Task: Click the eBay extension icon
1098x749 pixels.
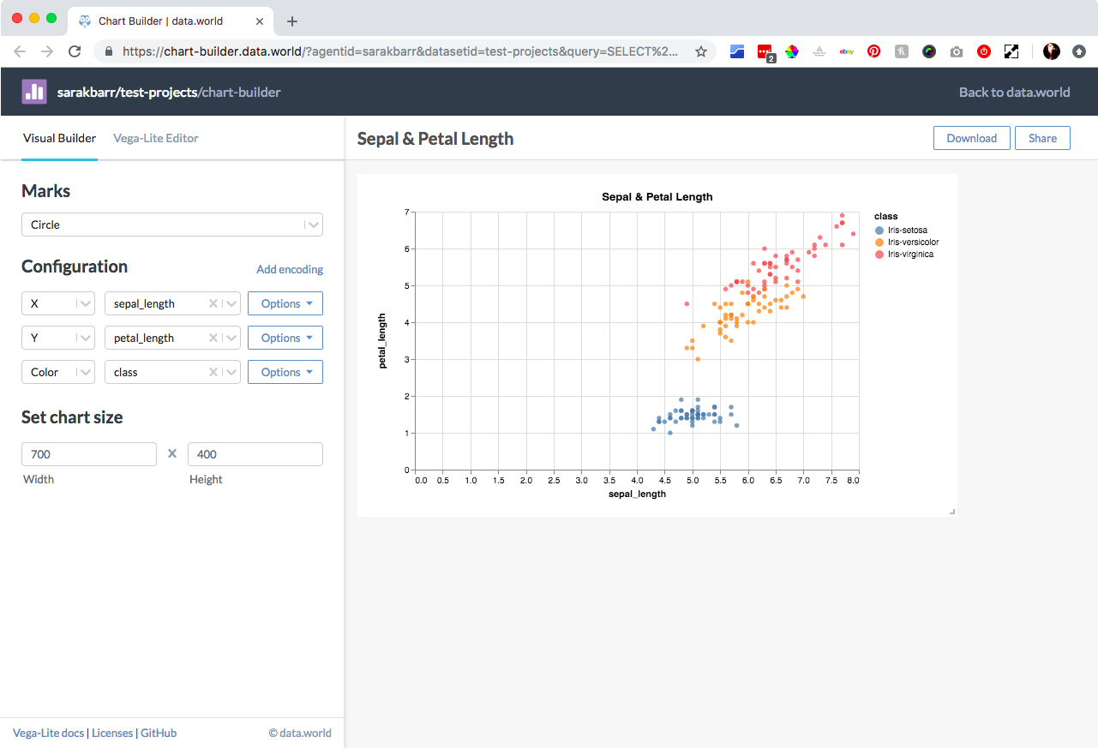Action: tap(846, 51)
